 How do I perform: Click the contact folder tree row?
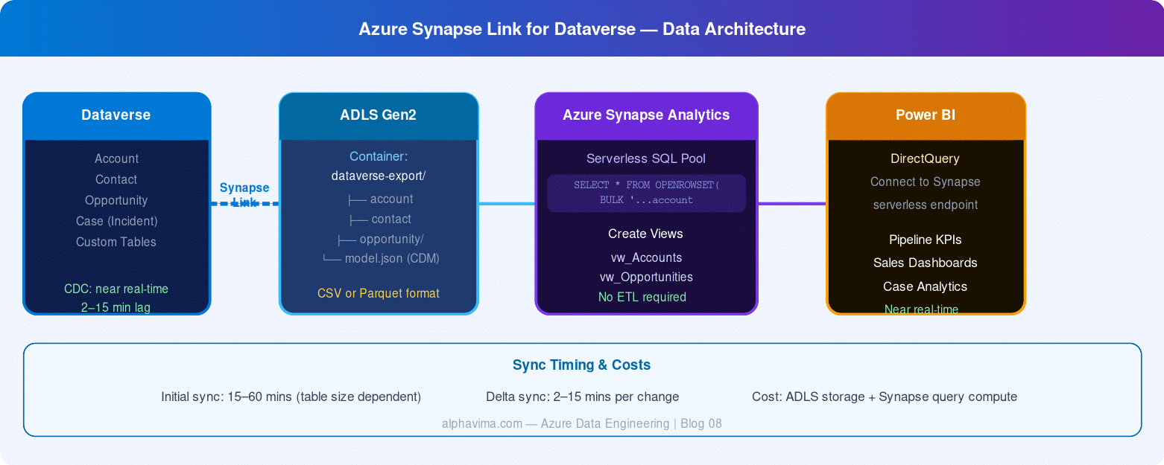[x=380, y=219]
